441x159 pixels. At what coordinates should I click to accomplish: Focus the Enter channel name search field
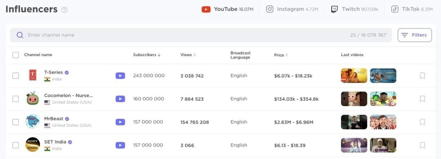click(x=201, y=35)
